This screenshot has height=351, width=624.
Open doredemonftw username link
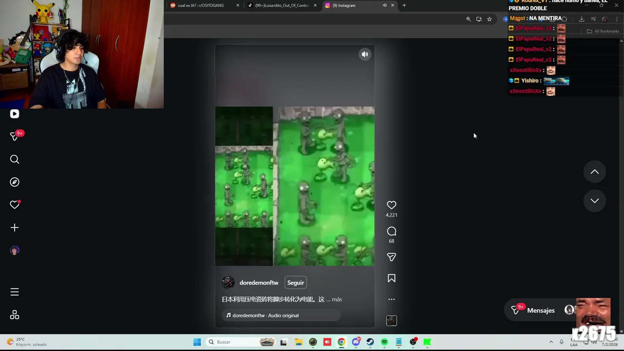(259, 283)
